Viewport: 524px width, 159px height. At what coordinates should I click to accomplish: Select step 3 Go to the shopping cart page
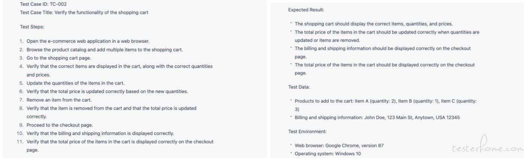(55, 58)
